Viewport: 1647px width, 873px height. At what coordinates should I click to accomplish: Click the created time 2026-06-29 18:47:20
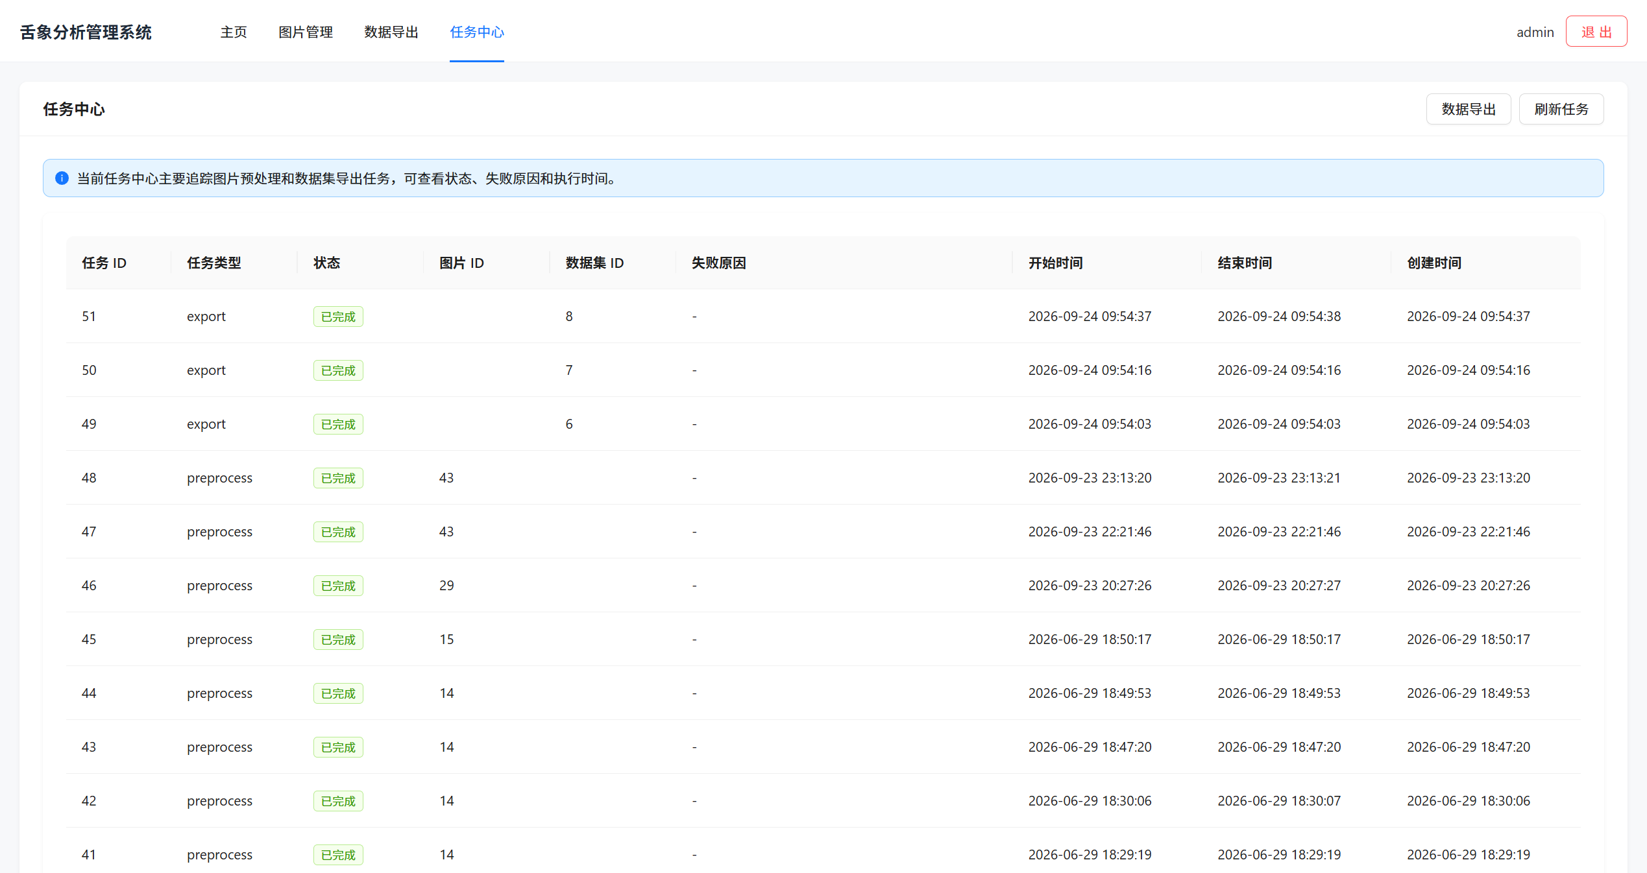point(1469,747)
